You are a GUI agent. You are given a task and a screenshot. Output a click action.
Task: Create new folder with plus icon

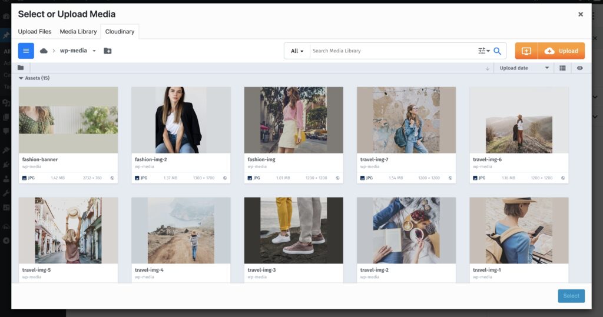click(x=108, y=51)
